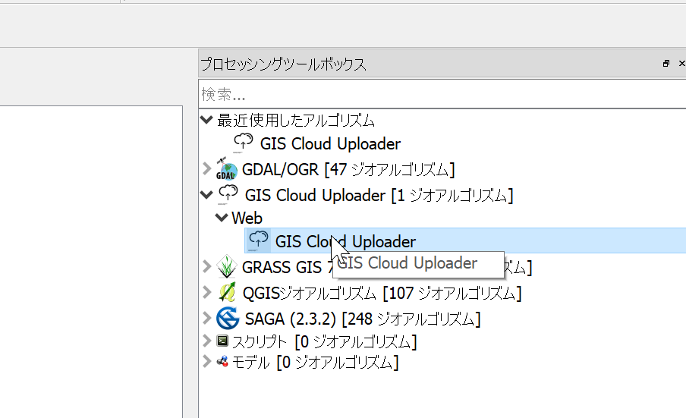The height and width of the screenshot is (418, 686).
Task: Select the Web tree row
Action: pos(247,218)
